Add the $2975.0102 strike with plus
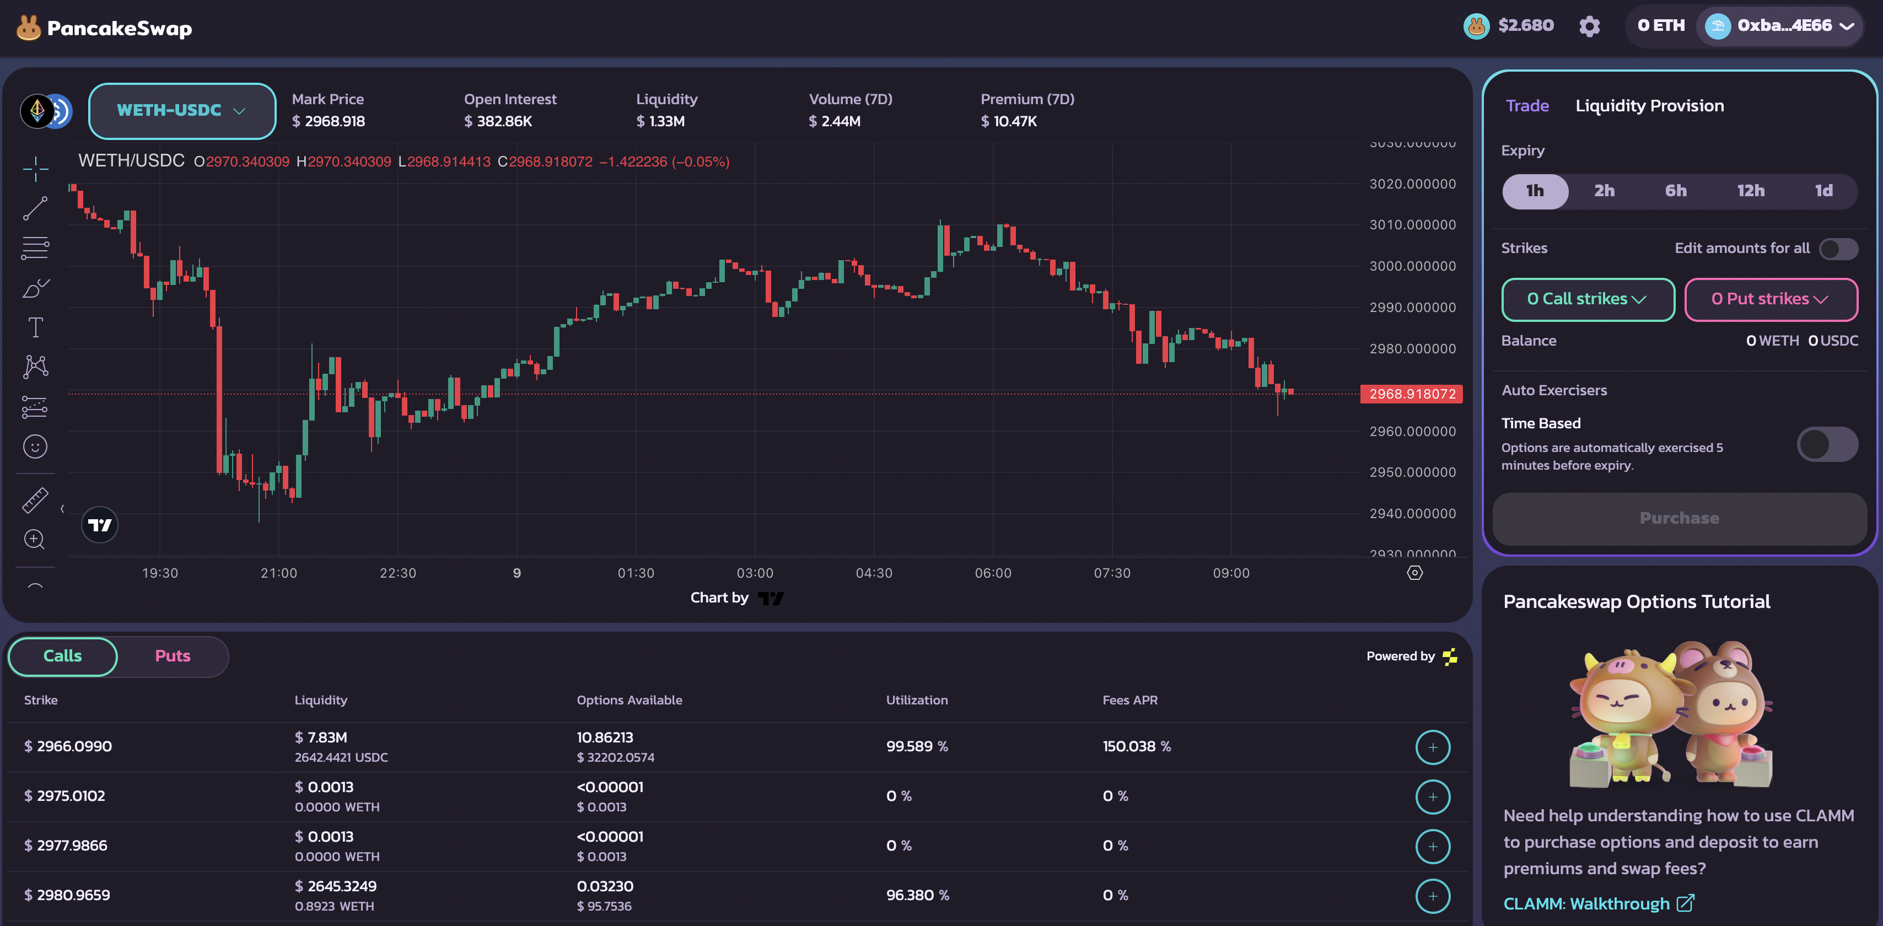 coord(1432,796)
